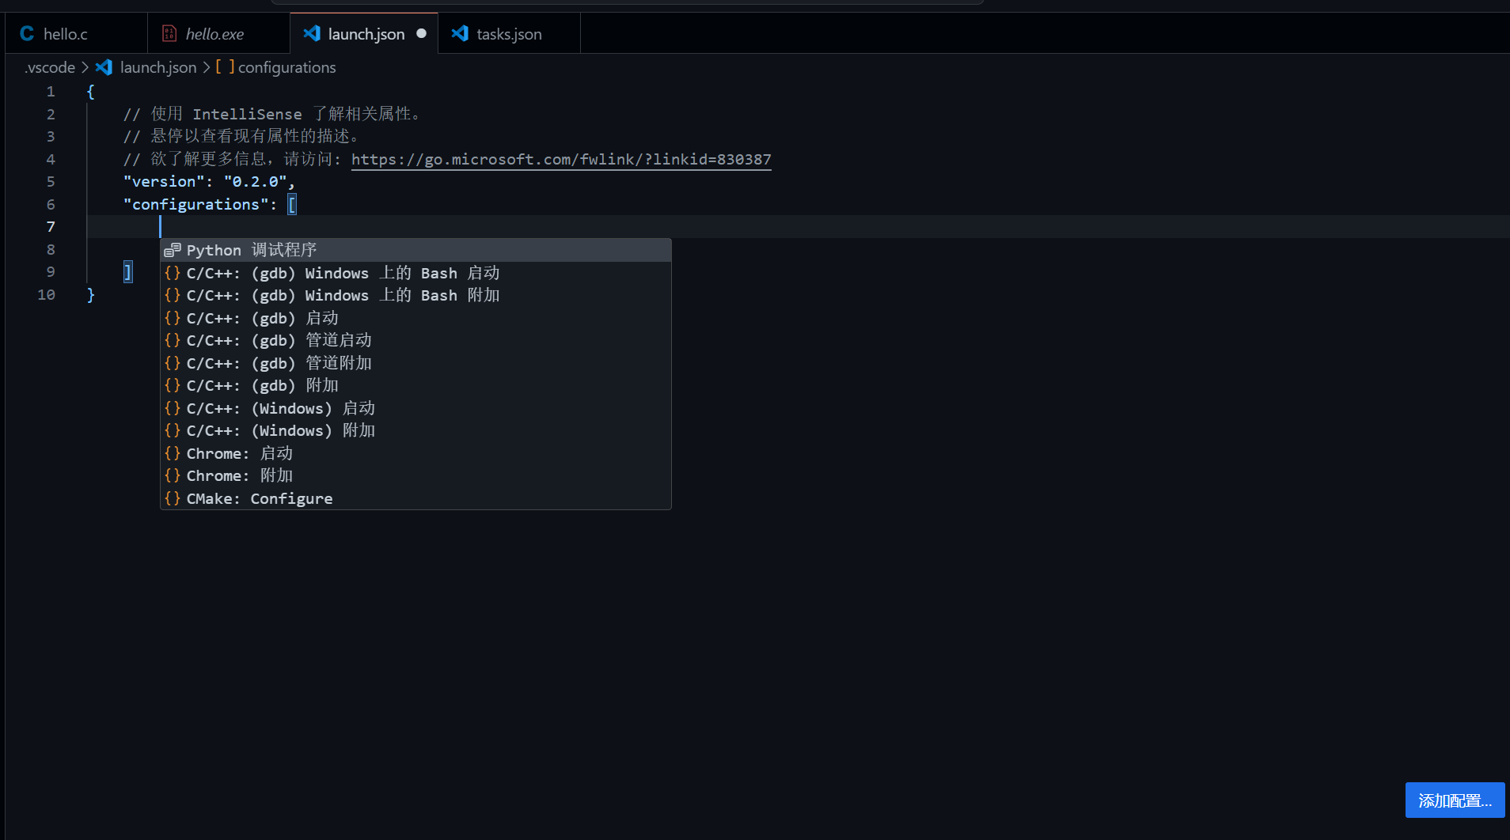Screen dimensions: 1510x840
Task: Click the unsaved dot on launch.json tab
Action: [421, 33]
